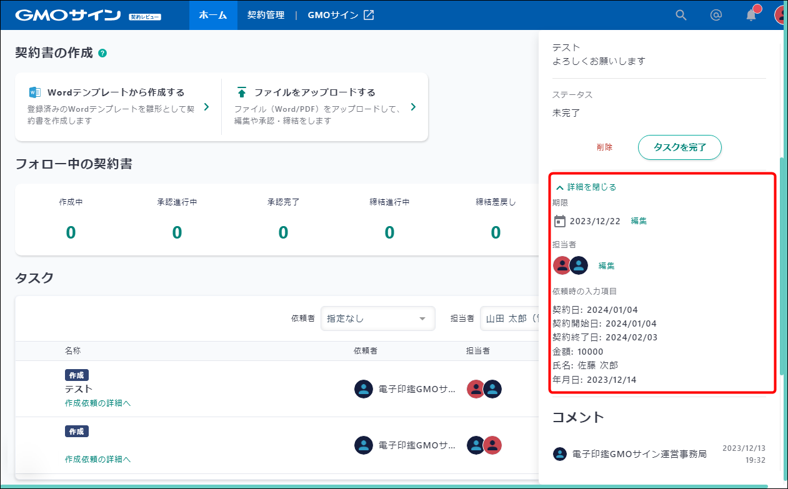Open the search magnifier icon
Screen dimensions: 788x489
[x=681, y=15]
